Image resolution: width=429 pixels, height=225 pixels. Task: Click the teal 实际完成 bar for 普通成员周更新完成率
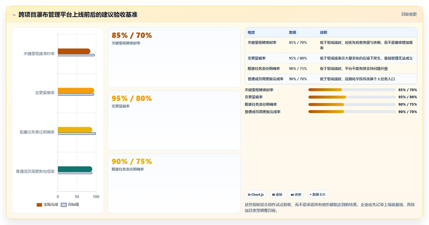[x=75, y=169]
